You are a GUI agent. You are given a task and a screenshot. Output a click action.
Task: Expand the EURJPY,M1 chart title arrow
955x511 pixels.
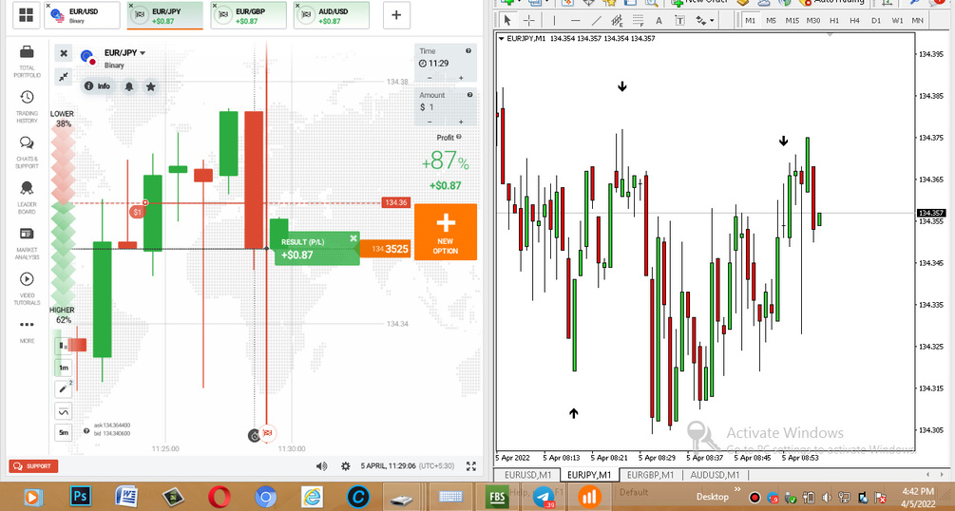[501, 38]
